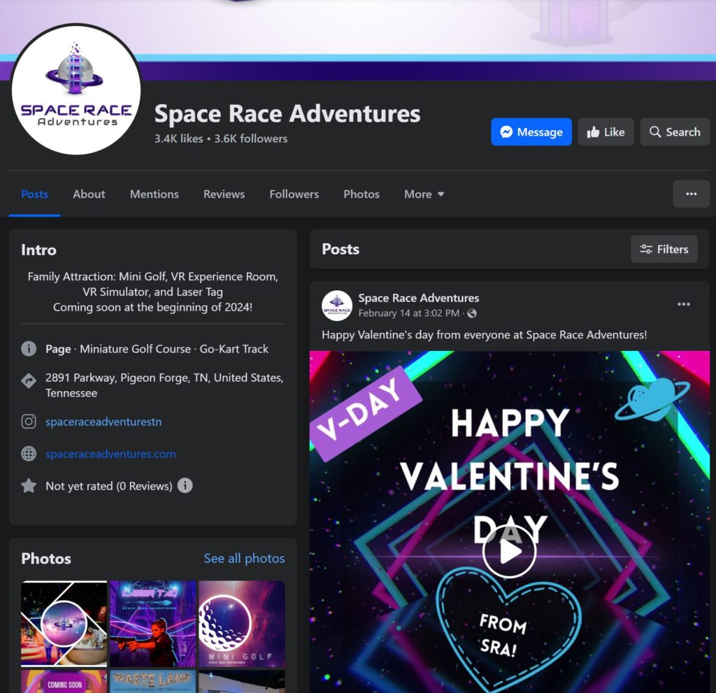Click the public audience globe icon

coord(472,313)
